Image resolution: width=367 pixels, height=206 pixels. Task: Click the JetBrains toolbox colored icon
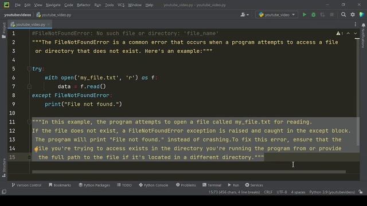tap(362, 15)
